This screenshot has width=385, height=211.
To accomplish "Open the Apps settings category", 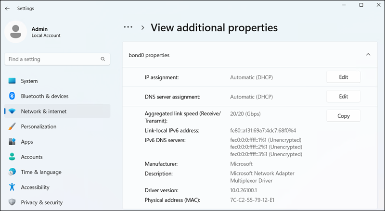I will click(x=57, y=142).
